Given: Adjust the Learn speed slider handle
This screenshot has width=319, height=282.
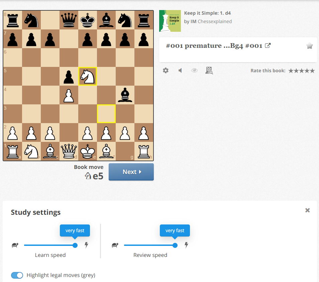Looking at the screenshot, I should [75, 246].
